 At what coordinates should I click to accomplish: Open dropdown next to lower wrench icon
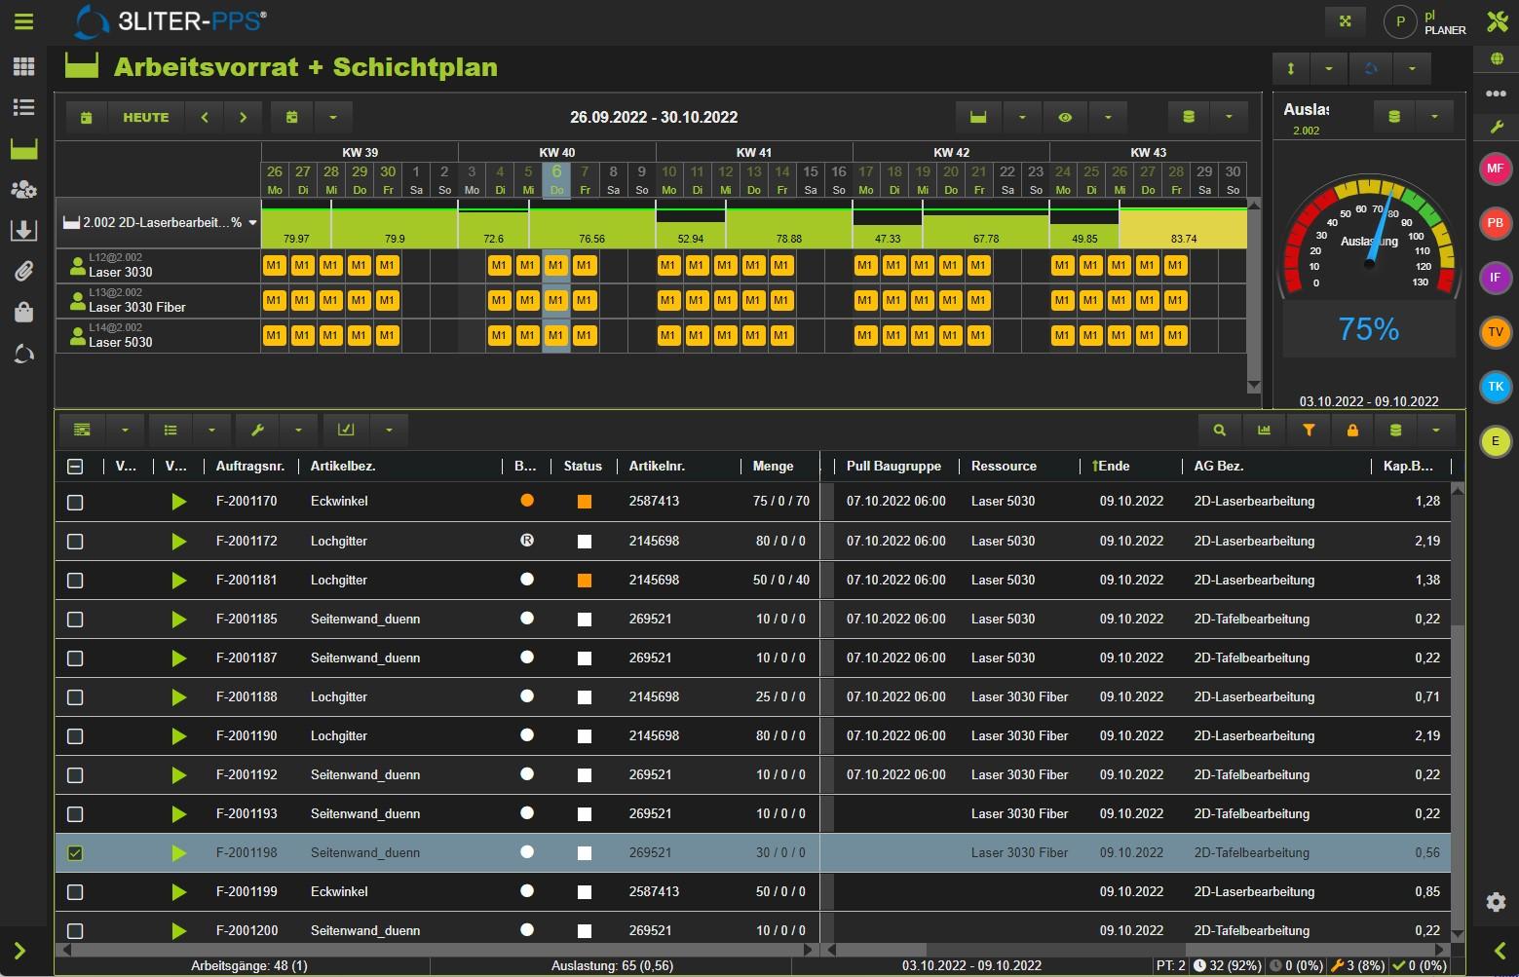coord(298,430)
